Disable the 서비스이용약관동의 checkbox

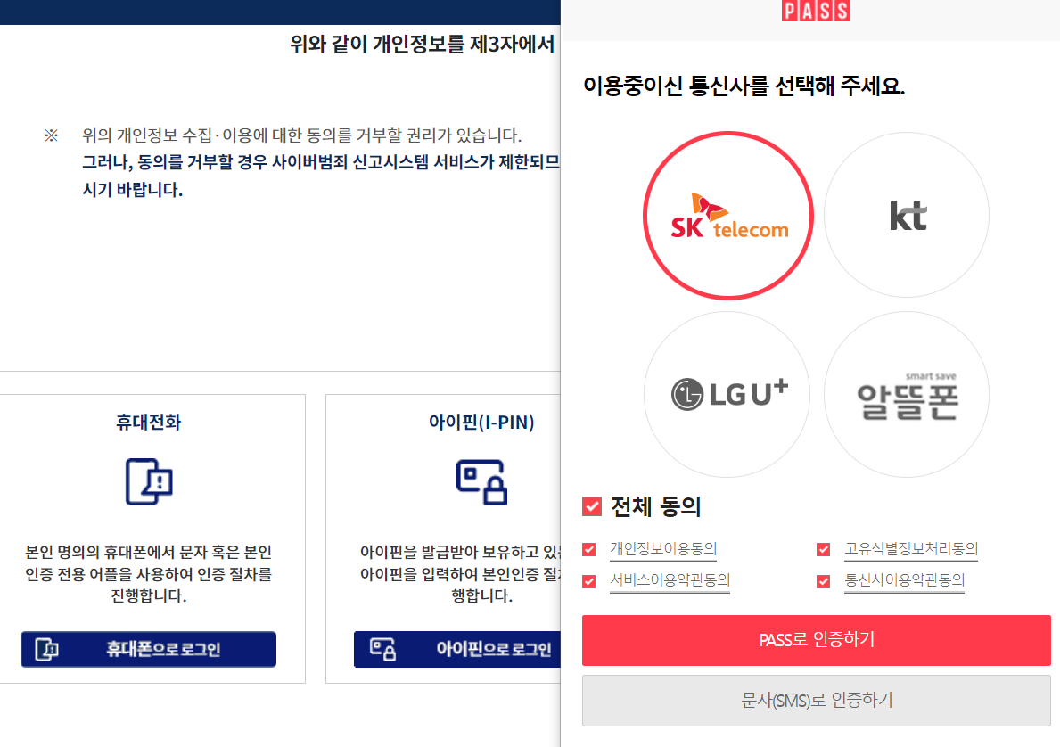point(588,581)
